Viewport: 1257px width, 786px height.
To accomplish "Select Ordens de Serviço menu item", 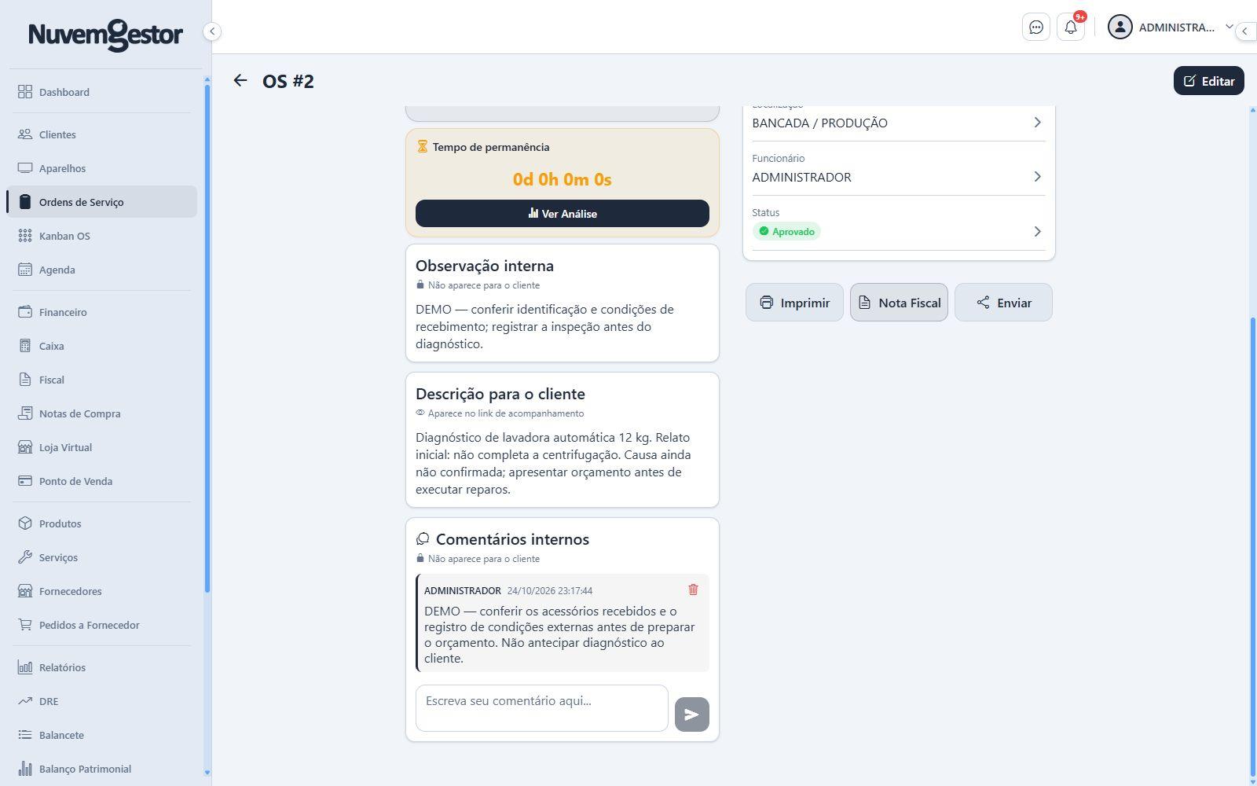I will coord(101,202).
